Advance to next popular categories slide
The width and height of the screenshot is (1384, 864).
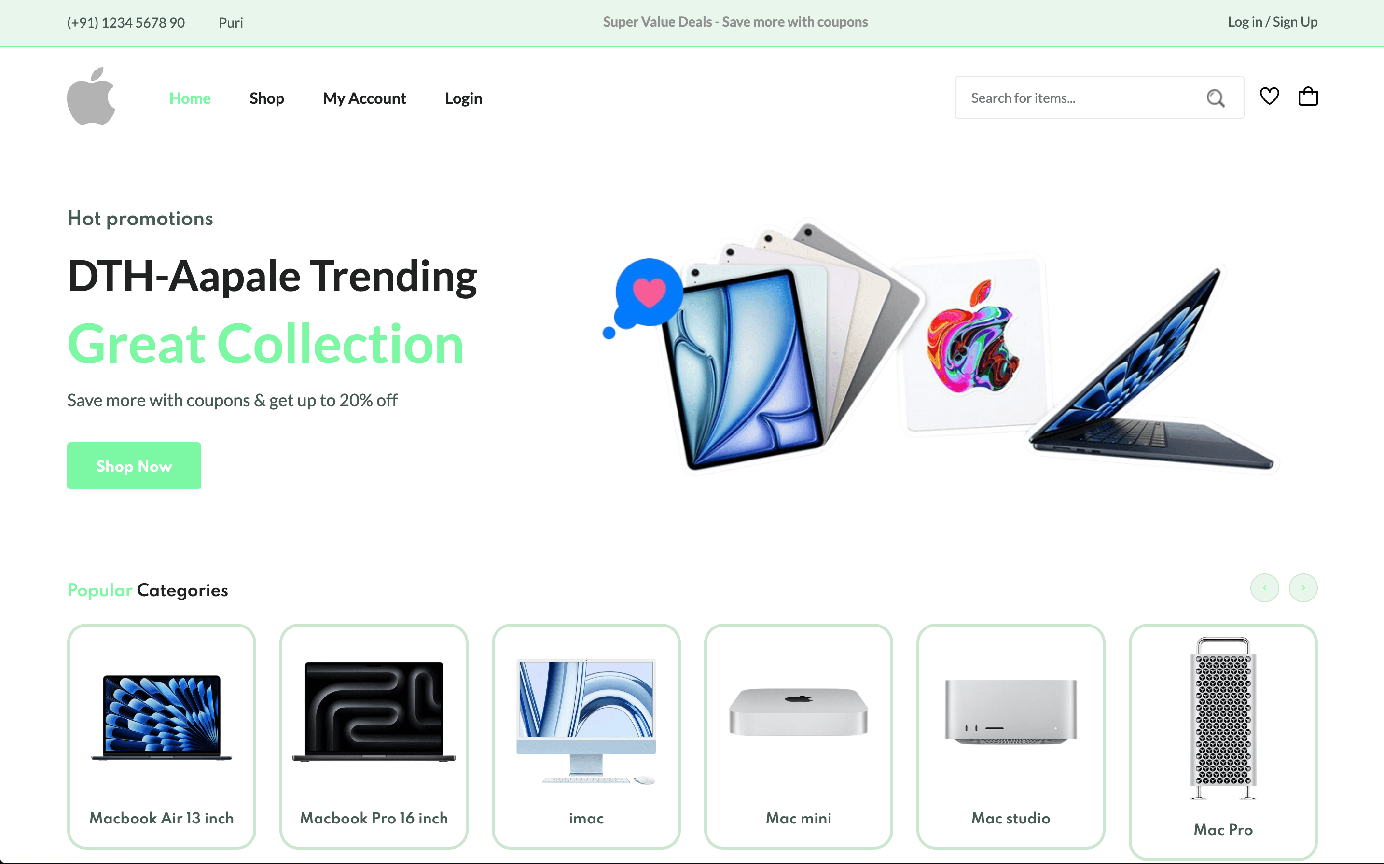tap(1303, 588)
